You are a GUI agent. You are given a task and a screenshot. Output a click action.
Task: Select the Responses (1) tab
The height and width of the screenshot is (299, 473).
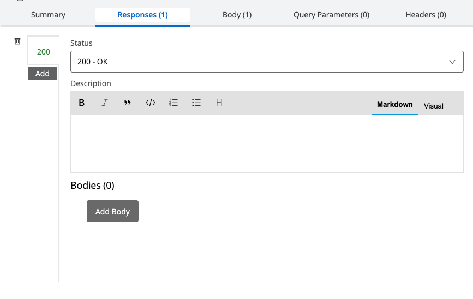tap(142, 15)
